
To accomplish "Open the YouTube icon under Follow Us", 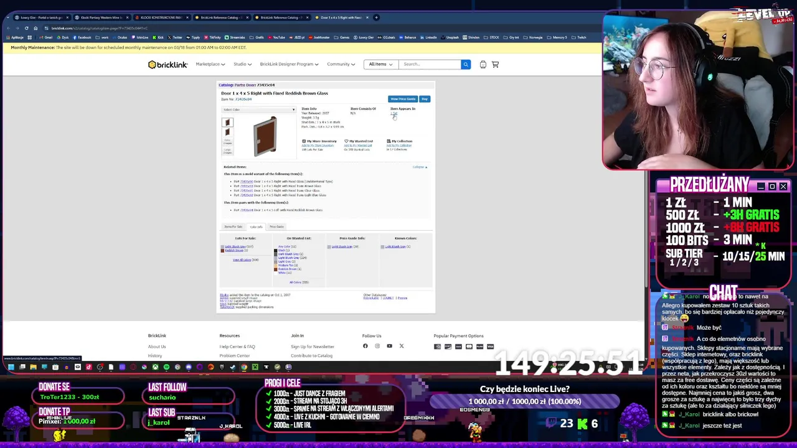I will coord(389,346).
